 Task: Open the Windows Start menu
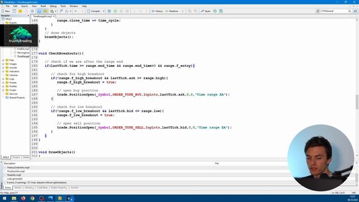[x=4, y=198]
